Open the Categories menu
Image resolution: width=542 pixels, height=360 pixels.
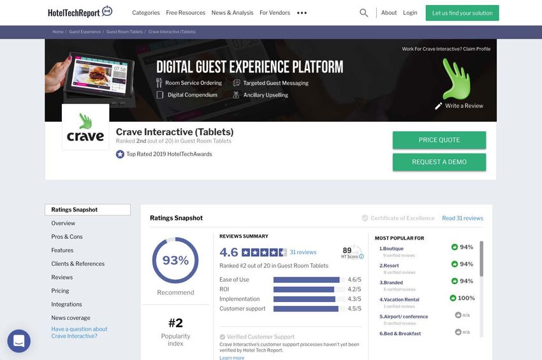[x=146, y=13]
